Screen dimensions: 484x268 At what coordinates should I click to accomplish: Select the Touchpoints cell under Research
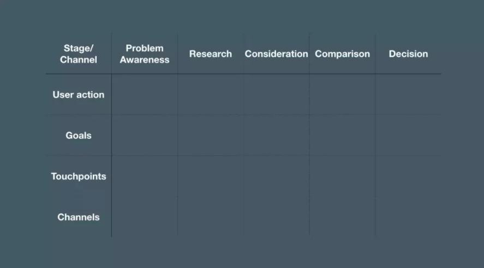[x=211, y=176]
